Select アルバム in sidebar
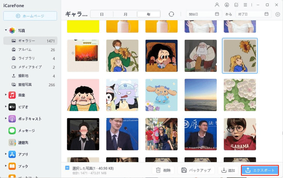 click(x=30, y=50)
